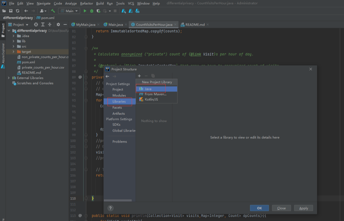Choose From Maven... library option
The image size is (344, 221).
click(x=156, y=94)
